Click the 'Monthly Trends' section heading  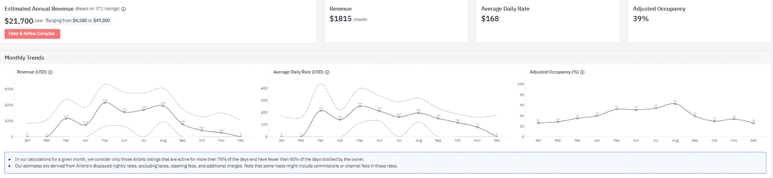tap(25, 58)
